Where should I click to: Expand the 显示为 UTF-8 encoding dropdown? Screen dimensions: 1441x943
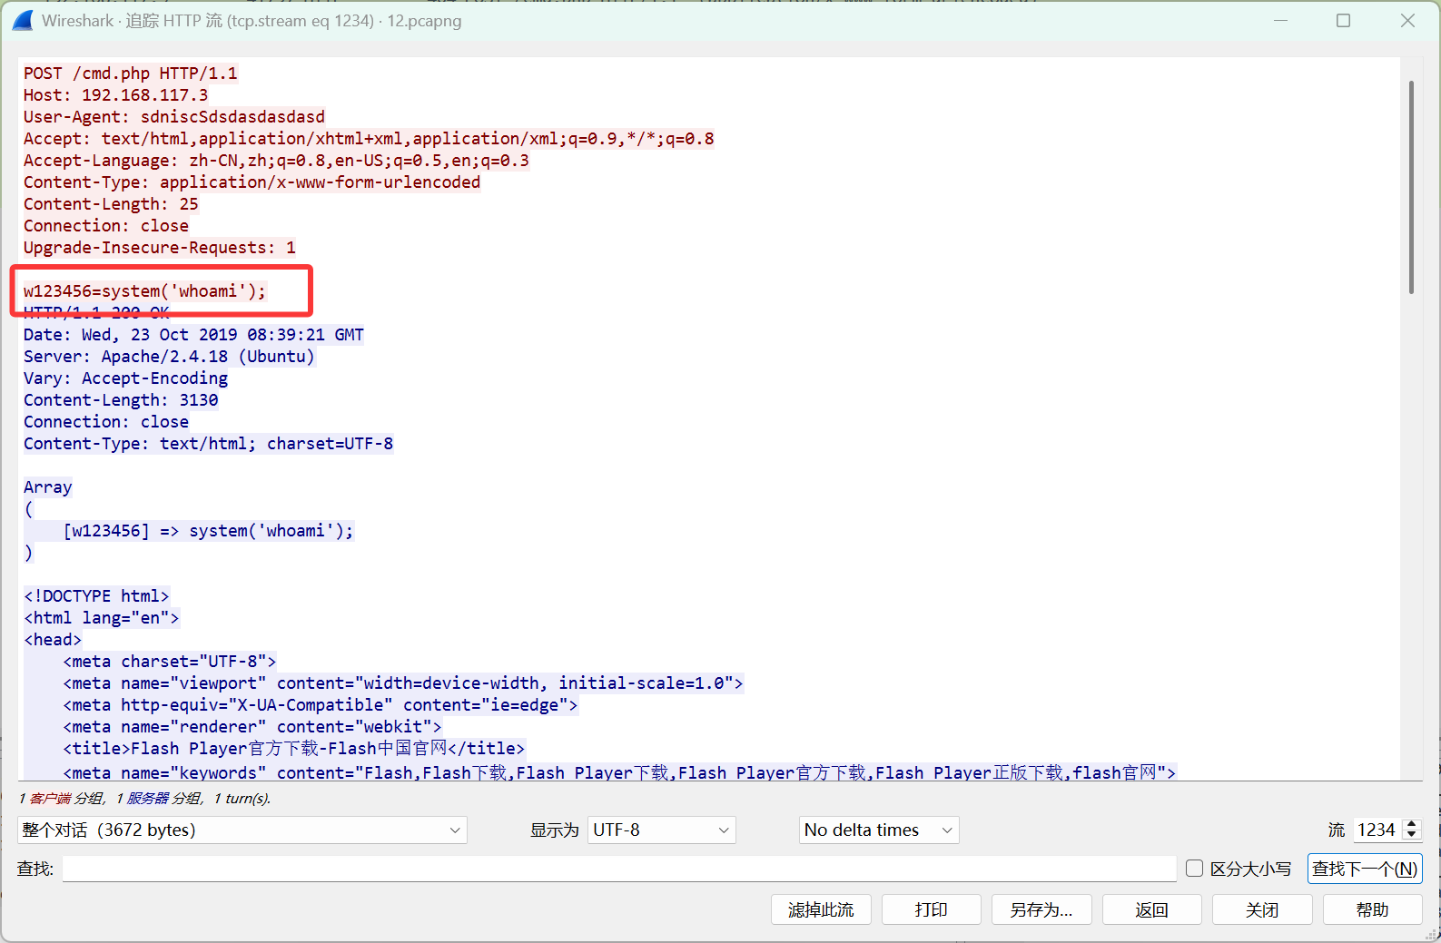[661, 830]
